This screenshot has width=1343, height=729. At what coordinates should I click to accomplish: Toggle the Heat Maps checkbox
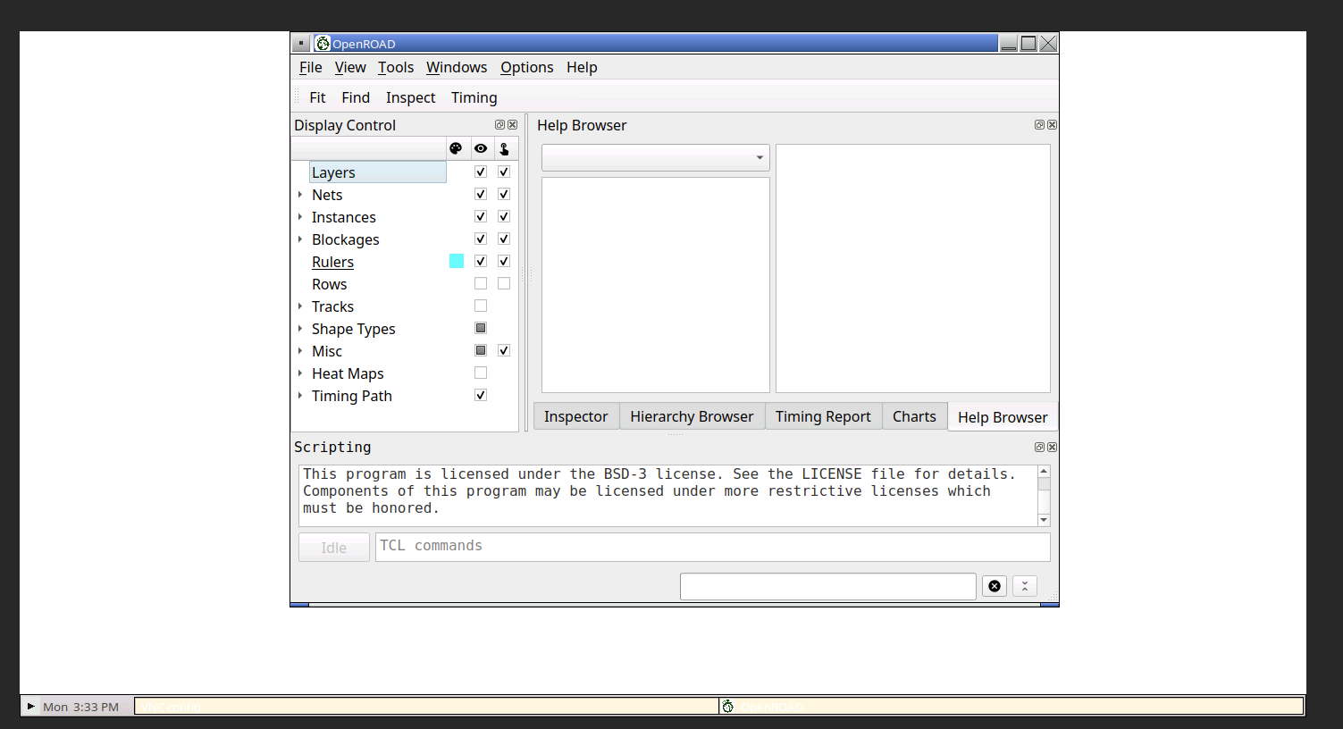pyautogui.click(x=481, y=372)
